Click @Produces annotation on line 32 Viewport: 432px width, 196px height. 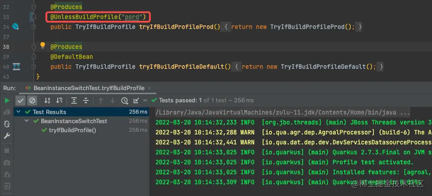[66, 7]
